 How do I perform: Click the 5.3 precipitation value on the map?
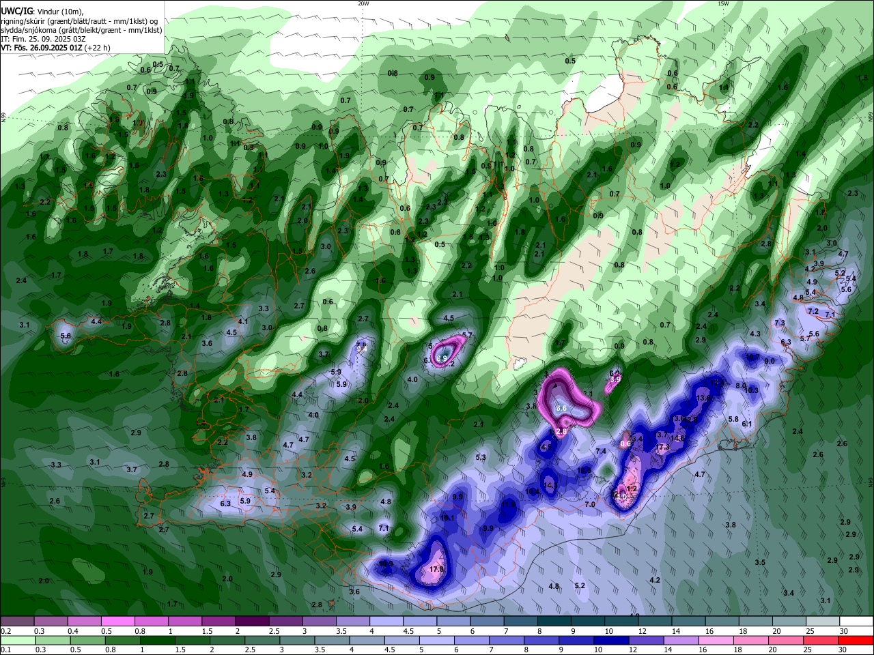481,457
